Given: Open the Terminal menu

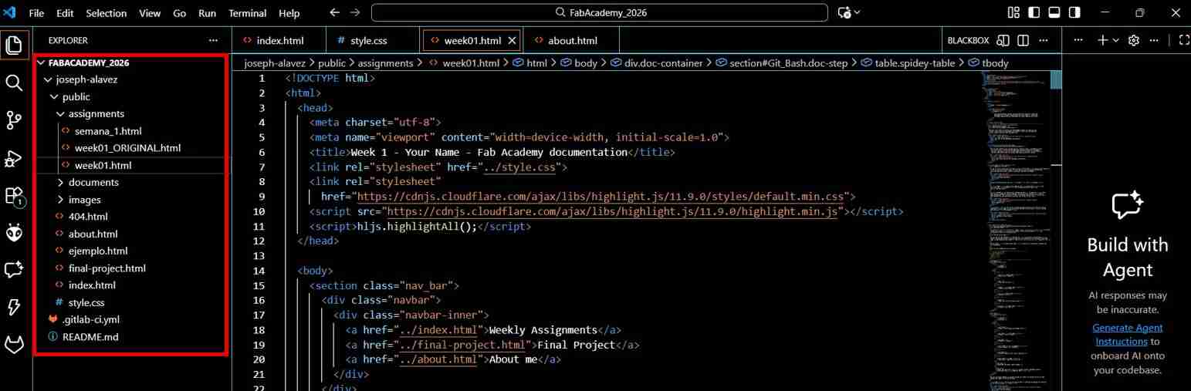Looking at the screenshot, I should [x=247, y=13].
